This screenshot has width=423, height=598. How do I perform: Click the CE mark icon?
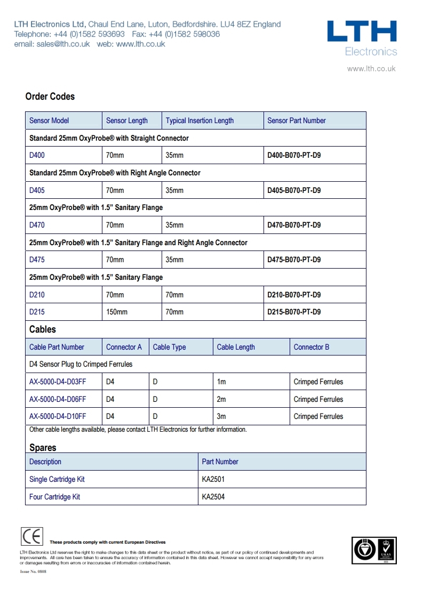click(x=32, y=536)
